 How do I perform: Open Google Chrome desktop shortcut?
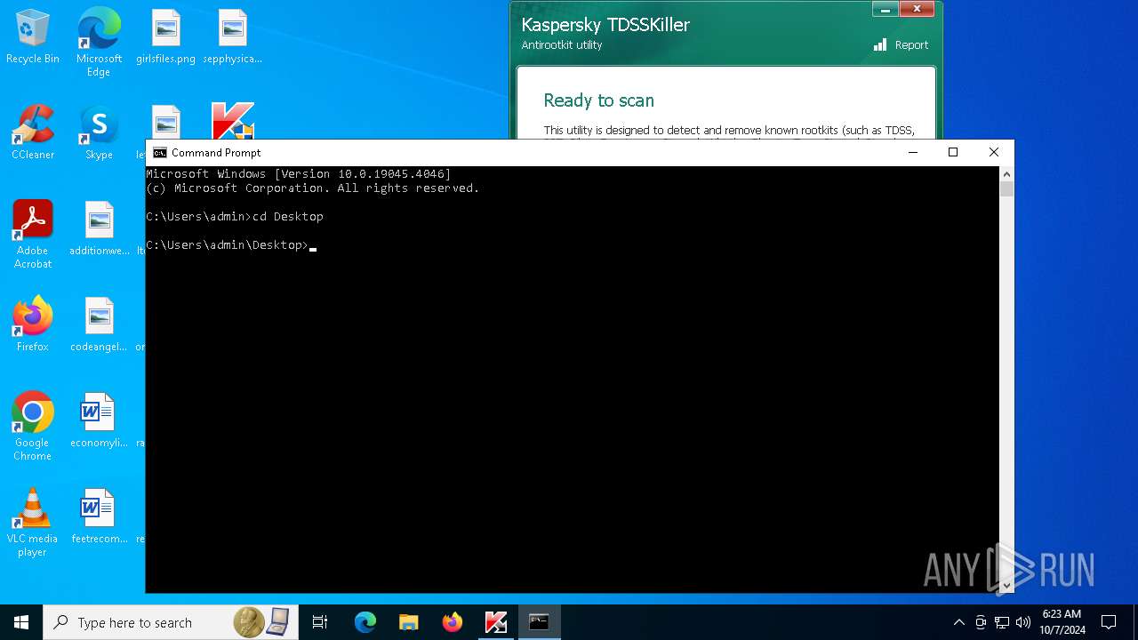click(x=33, y=427)
